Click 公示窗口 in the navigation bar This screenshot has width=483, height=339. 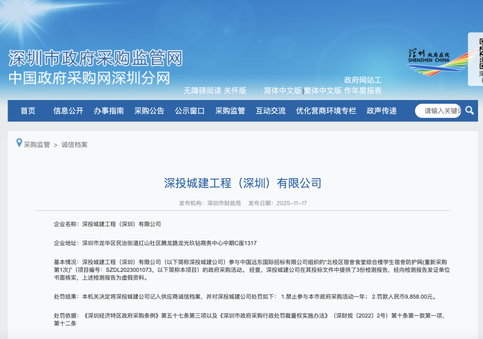click(190, 111)
